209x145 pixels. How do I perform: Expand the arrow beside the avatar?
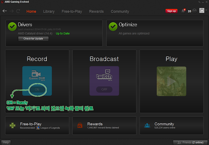coord(206,10)
